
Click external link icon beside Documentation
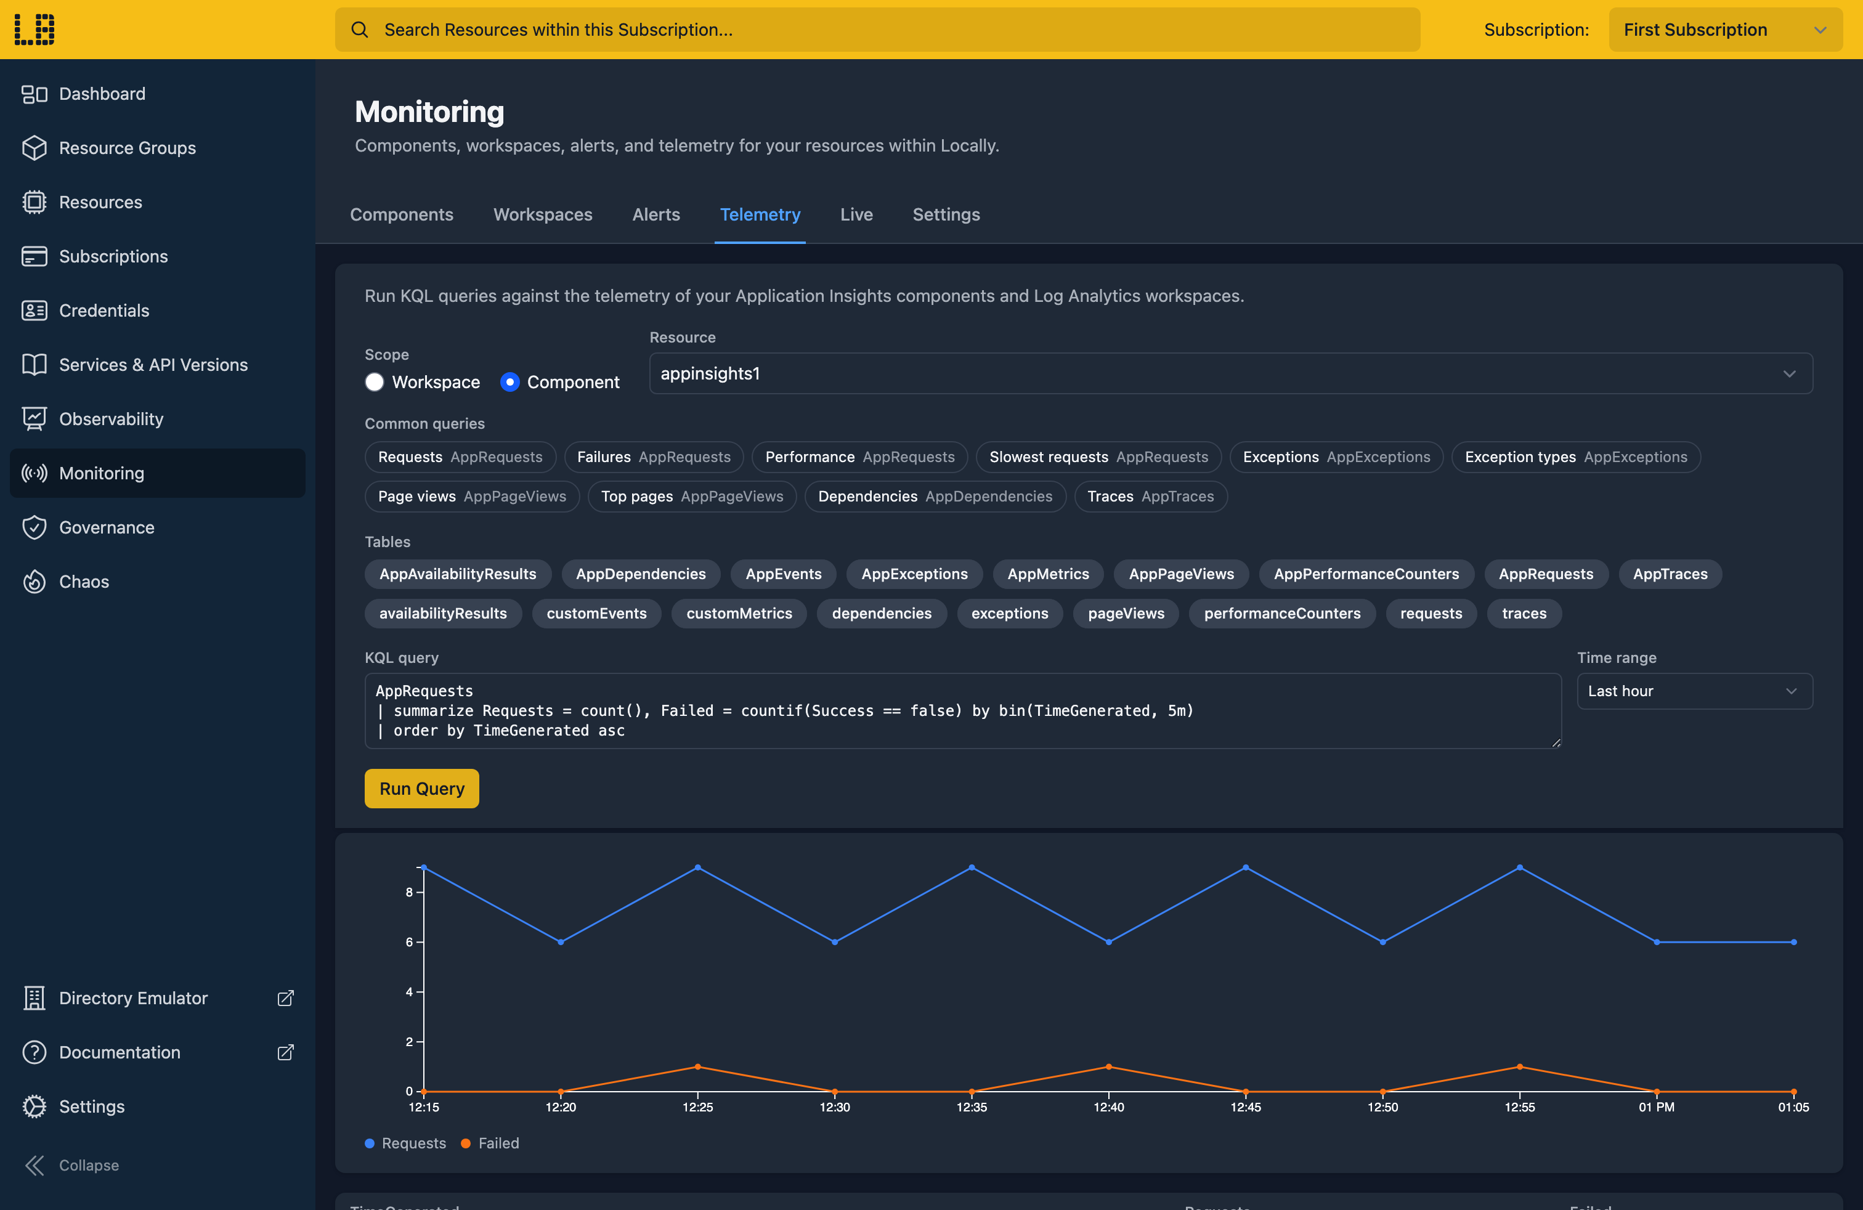pyautogui.click(x=286, y=1052)
